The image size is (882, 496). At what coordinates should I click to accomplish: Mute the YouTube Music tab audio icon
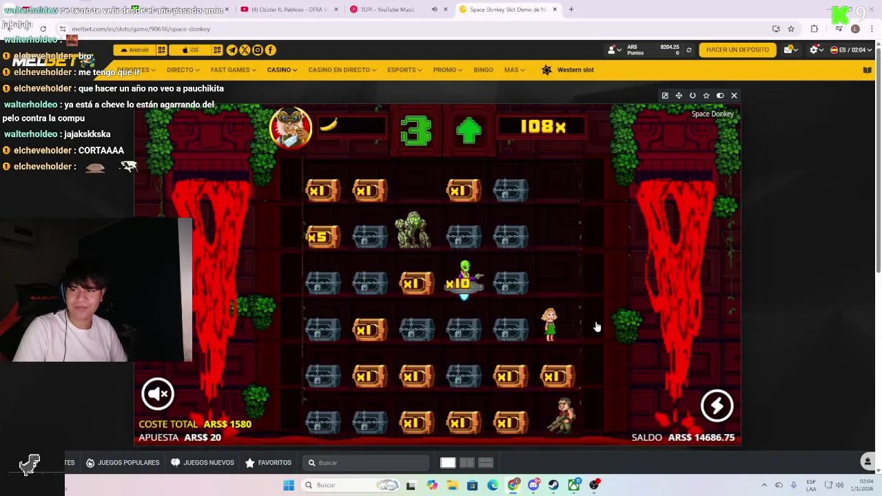point(434,9)
